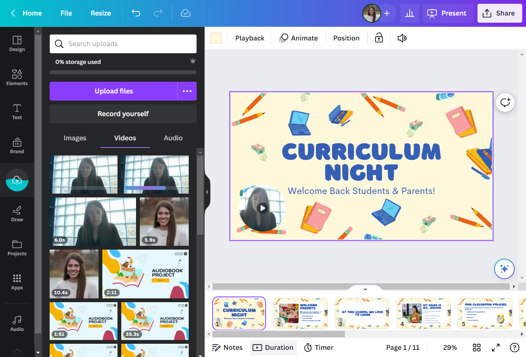The height and width of the screenshot is (357, 526).
Task: Select page 3 thumbnail
Action: coord(362,313)
